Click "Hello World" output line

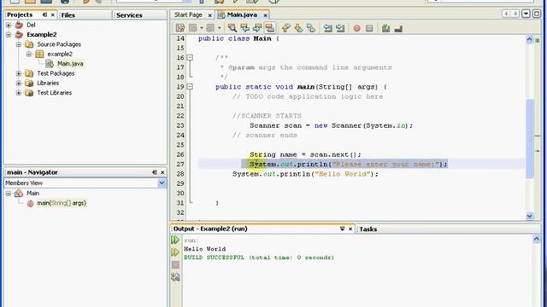205,249
